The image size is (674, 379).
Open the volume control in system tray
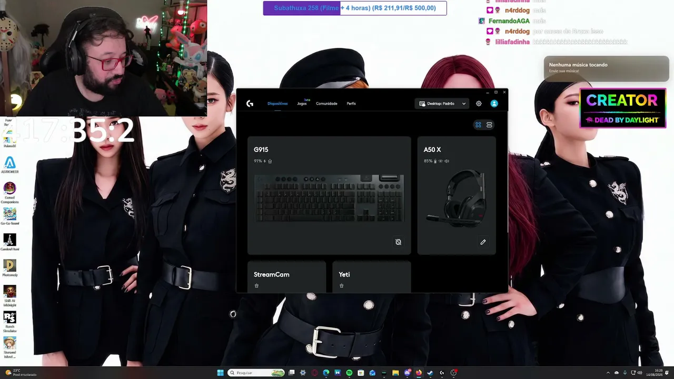click(x=640, y=373)
